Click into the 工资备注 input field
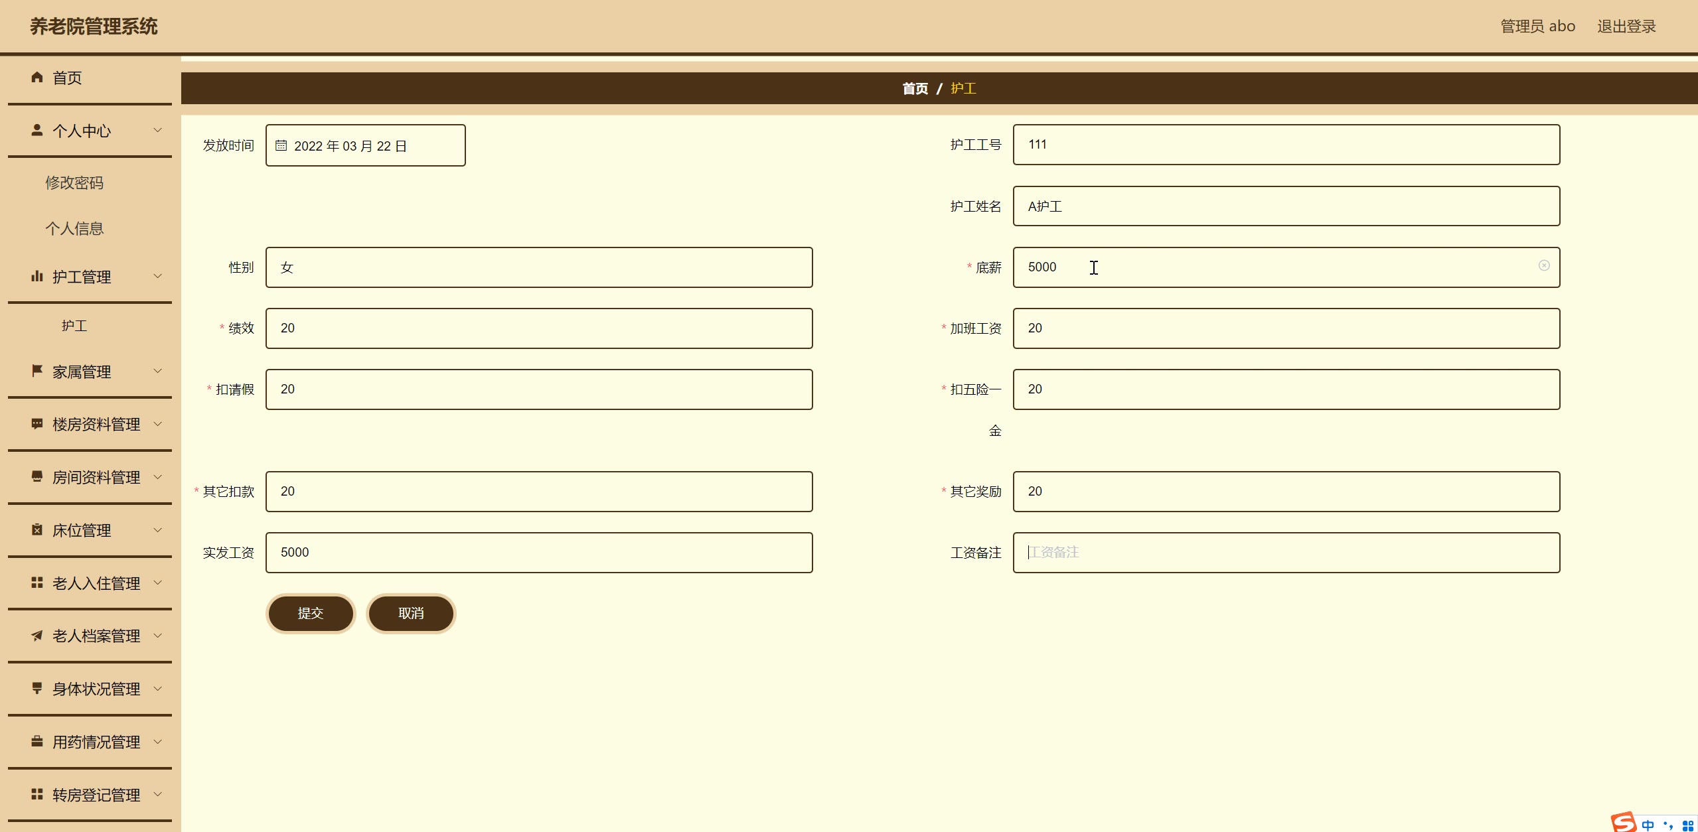Screen dimensions: 1698x832 (x=1286, y=552)
